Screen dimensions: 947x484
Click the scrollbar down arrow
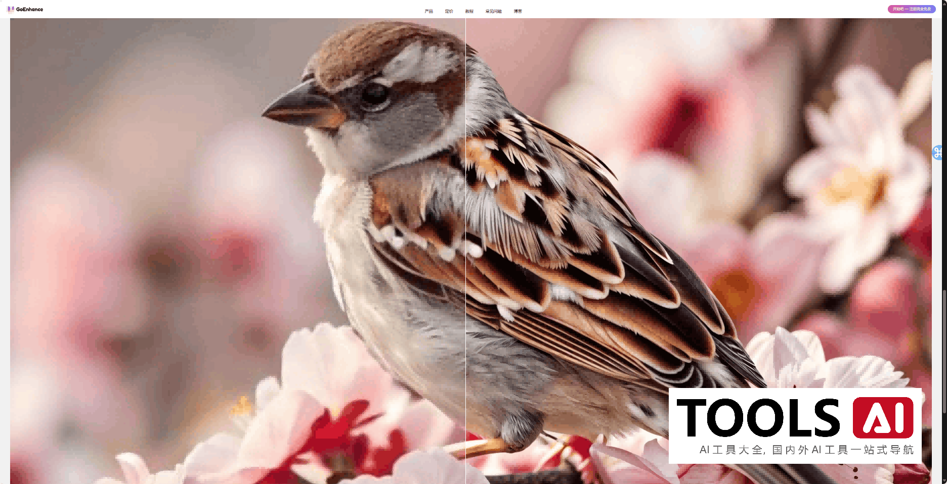pos(944,481)
